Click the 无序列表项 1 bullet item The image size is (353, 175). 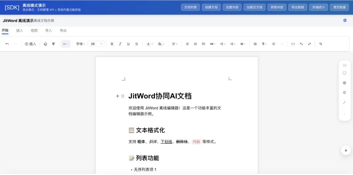145,169
